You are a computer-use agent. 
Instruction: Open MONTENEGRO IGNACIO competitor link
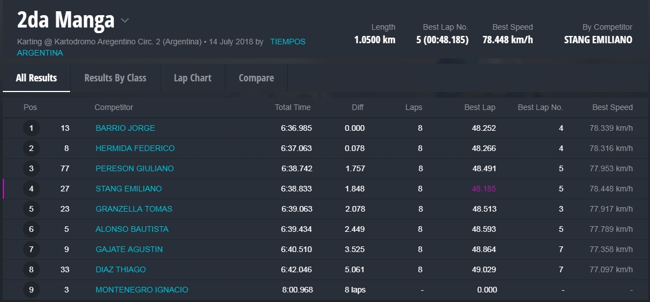pos(141,290)
